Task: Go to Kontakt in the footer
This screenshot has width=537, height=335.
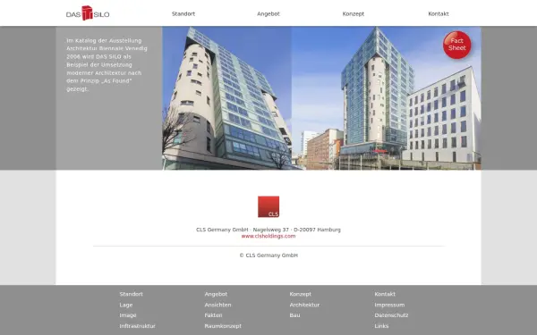Action: coord(385,294)
